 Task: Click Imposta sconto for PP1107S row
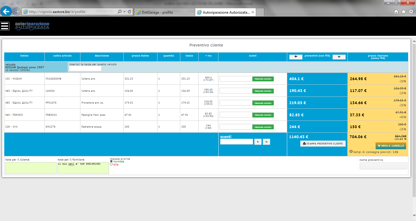tap(263, 103)
